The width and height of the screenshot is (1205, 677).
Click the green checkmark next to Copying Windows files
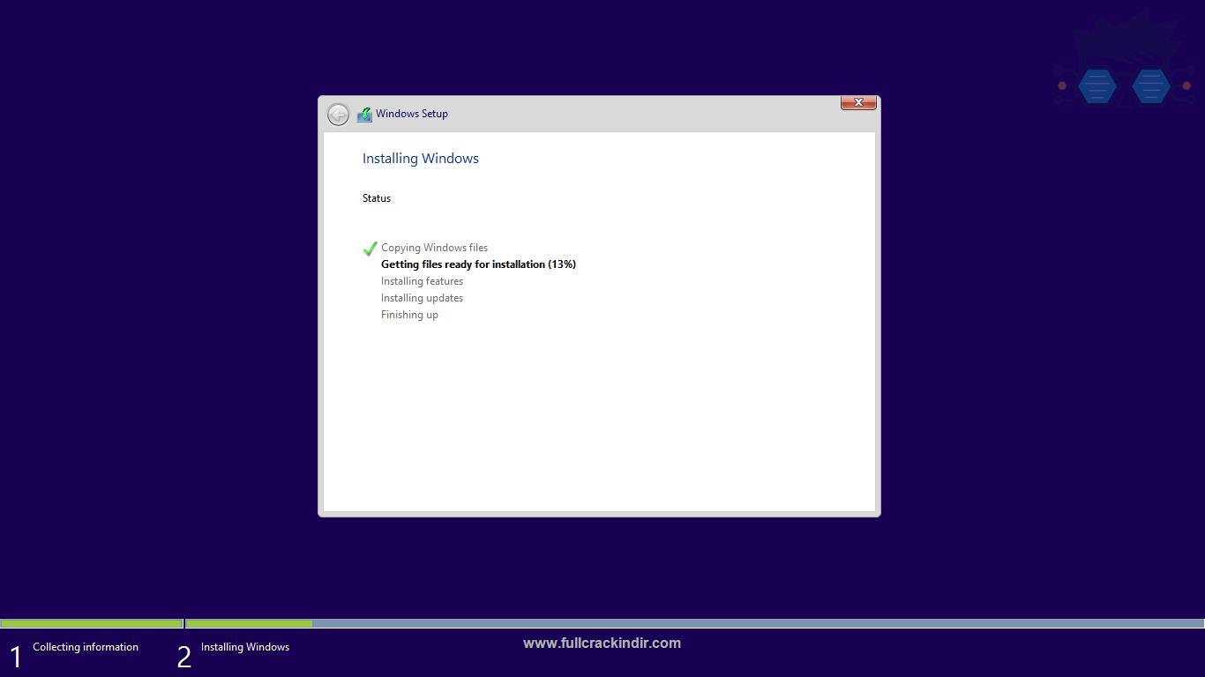click(x=370, y=249)
